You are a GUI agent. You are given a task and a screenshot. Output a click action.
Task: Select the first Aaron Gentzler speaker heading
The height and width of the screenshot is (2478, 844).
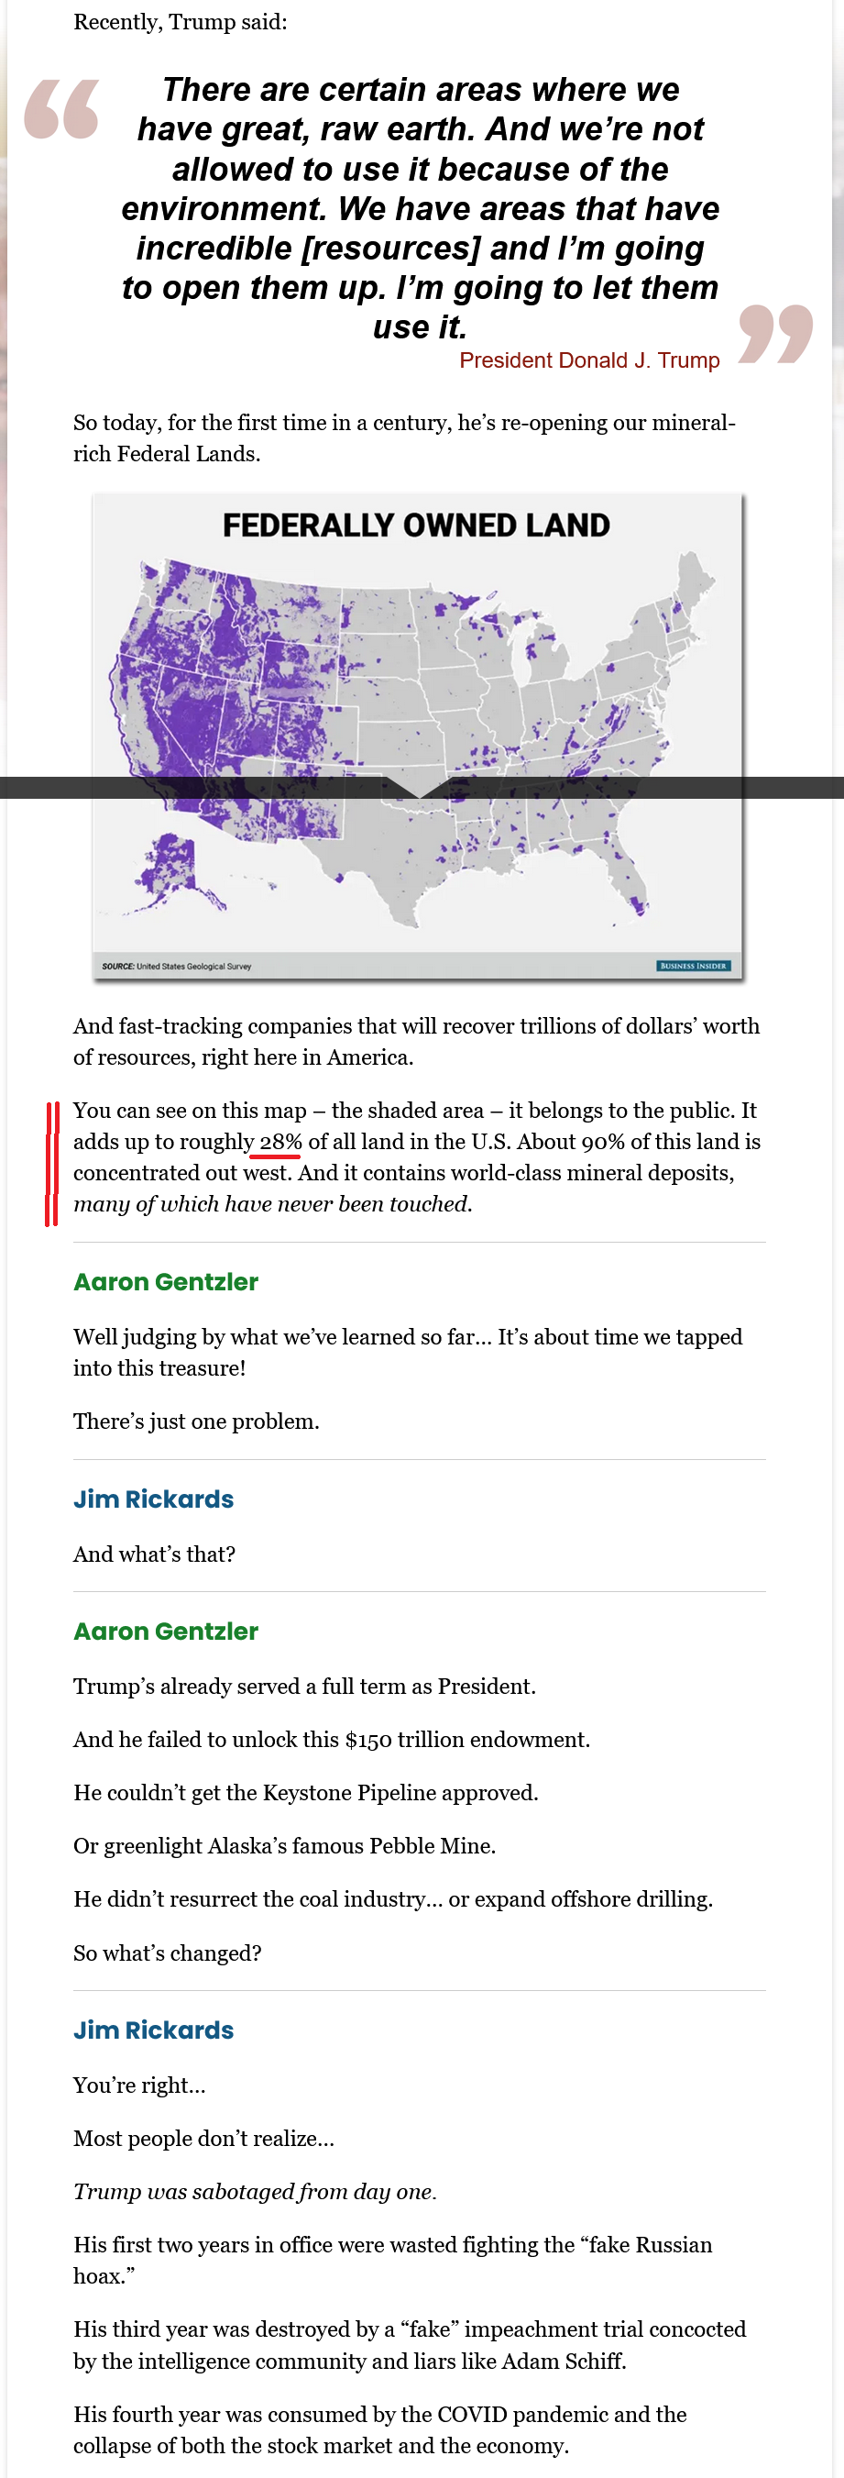point(165,1281)
